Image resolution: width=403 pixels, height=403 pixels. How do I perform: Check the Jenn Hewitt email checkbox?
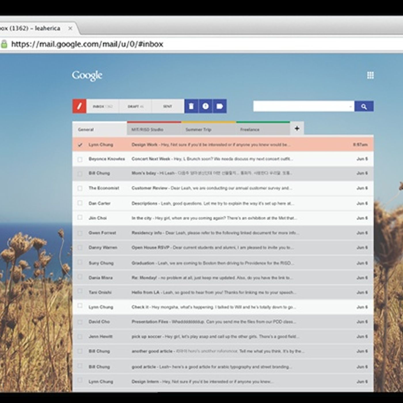[80, 336]
